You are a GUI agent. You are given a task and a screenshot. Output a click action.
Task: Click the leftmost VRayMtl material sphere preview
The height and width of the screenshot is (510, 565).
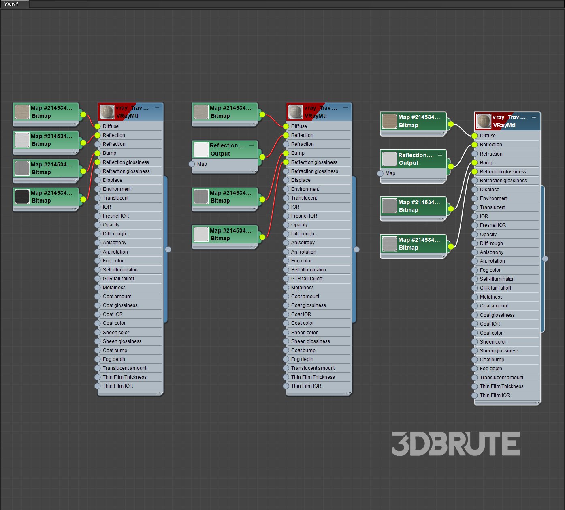pos(107,112)
